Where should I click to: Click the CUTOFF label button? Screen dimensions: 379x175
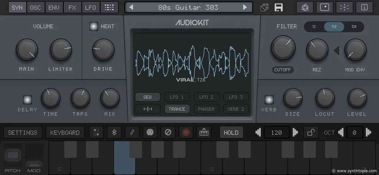click(x=283, y=70)
